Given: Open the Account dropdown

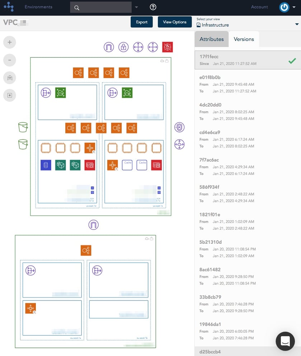Looking at the screenshot, I should pos(259,7).
